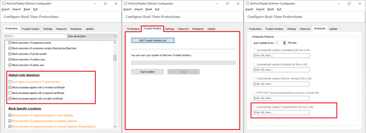The height and width of the screenshot is (133, 366).
Task: Switch to Protections tab in right window
Action: 255,29
